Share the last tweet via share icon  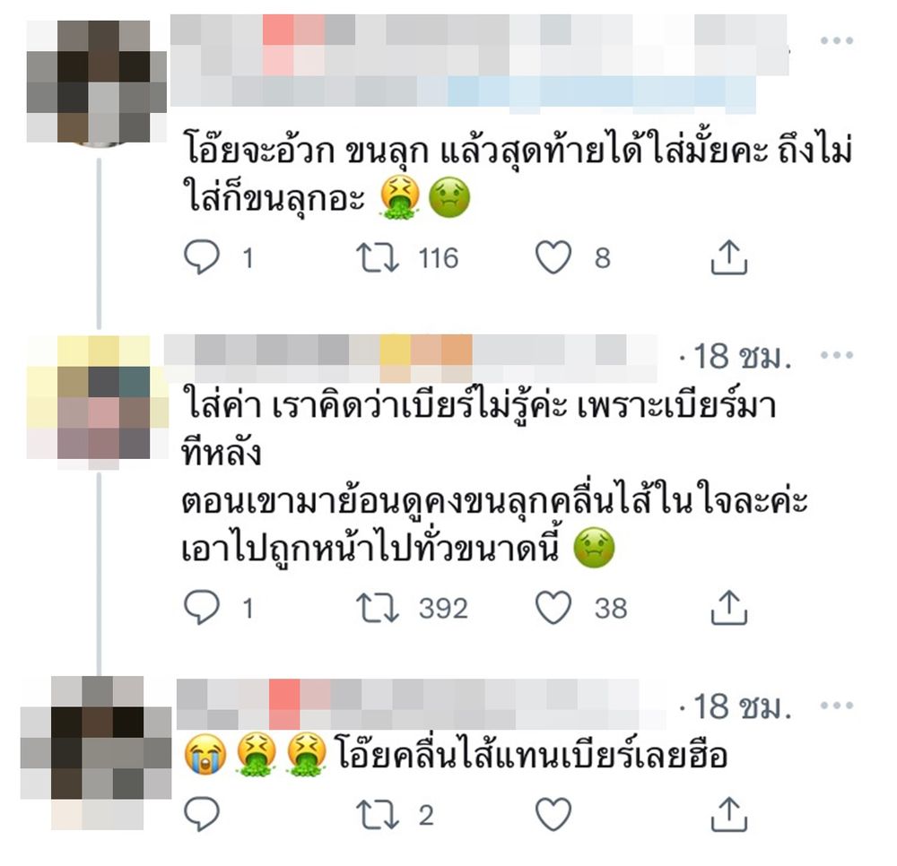click(728, 814)
